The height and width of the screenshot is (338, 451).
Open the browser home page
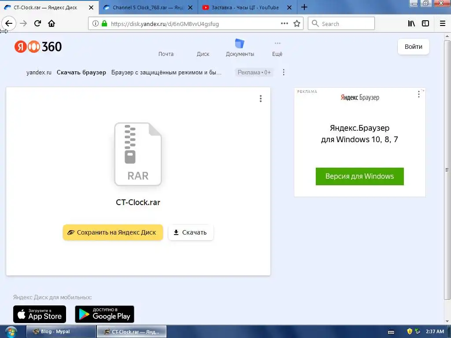52,23
